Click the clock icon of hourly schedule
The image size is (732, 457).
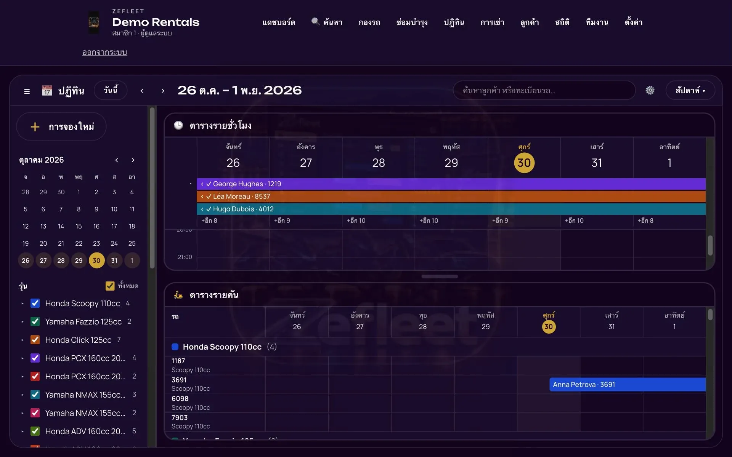coord(178,125)
